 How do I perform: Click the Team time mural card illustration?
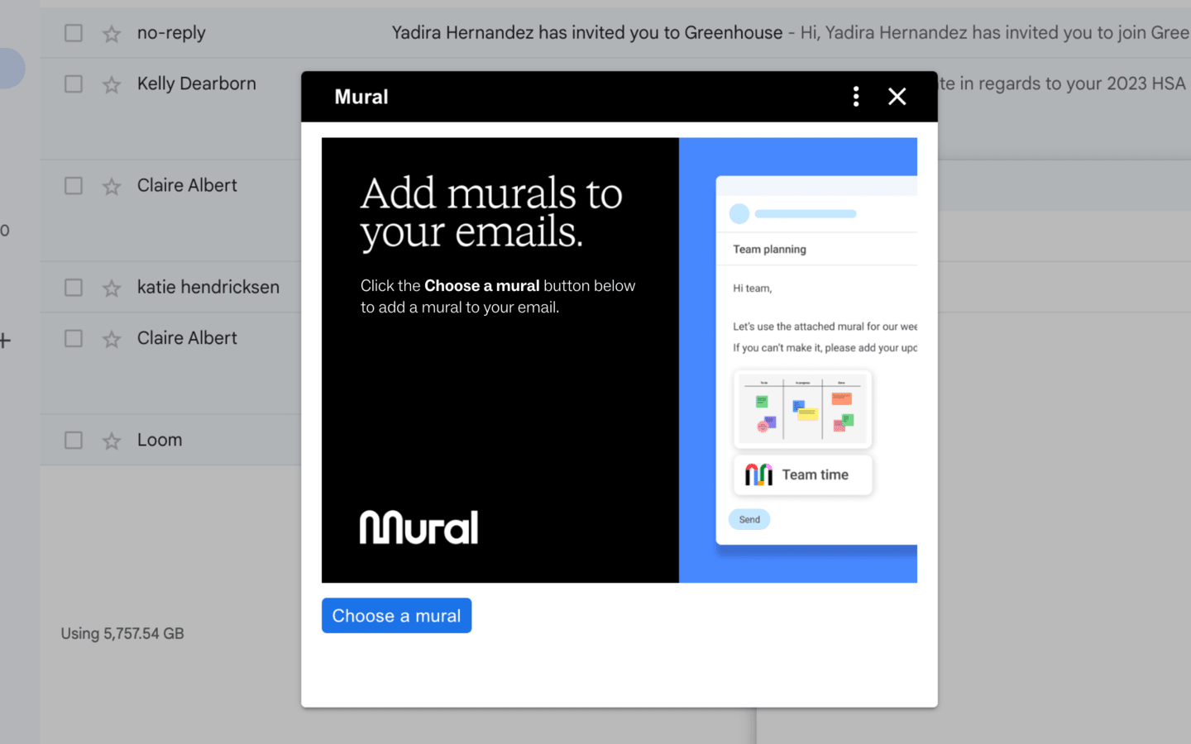802,475
